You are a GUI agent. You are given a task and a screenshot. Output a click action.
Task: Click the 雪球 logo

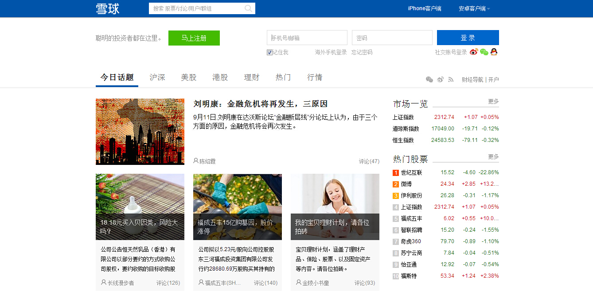[108, 9]
